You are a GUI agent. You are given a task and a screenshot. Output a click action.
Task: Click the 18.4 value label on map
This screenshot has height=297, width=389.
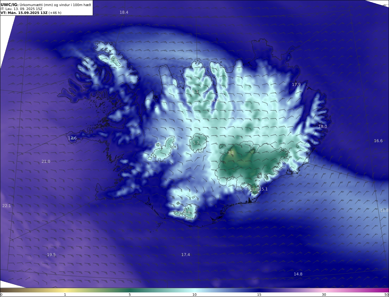point(124,12)
